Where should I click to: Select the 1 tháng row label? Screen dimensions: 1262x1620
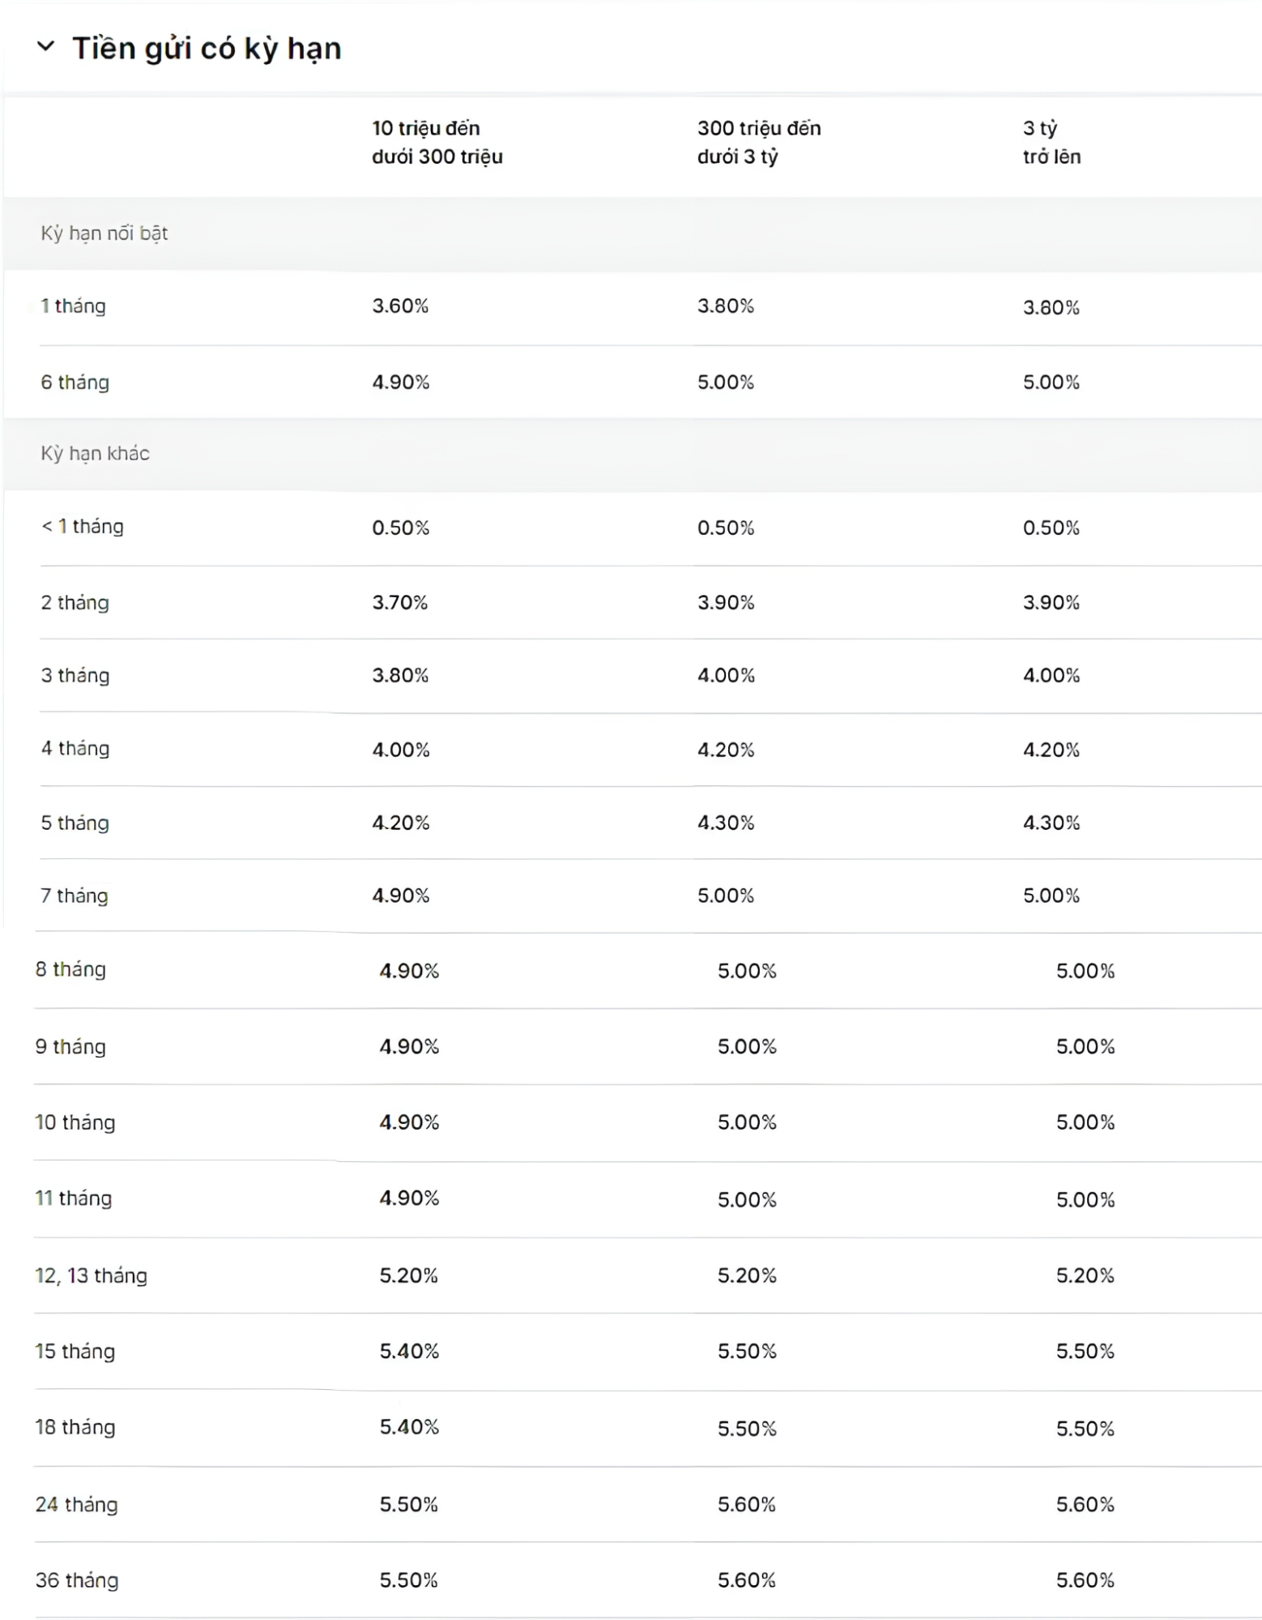[x=74, y=306]
